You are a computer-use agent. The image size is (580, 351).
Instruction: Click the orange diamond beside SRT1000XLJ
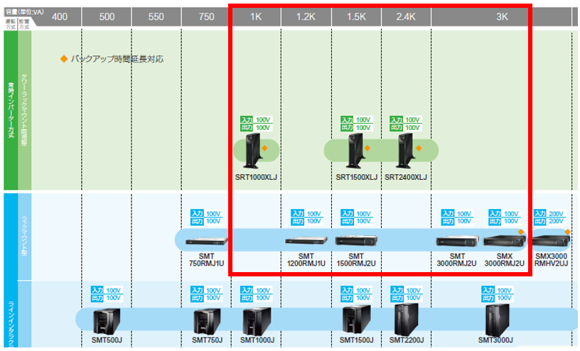264,148
